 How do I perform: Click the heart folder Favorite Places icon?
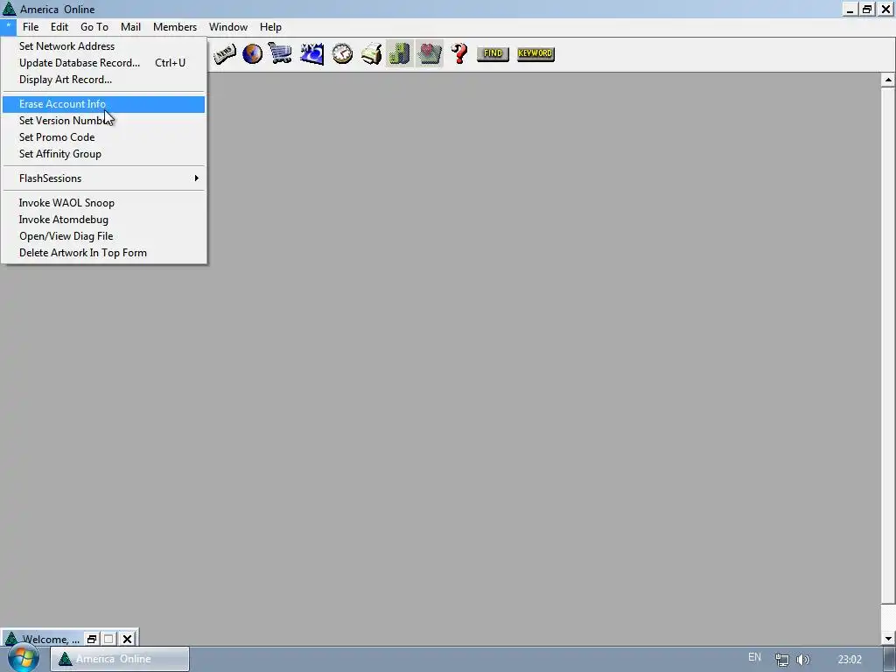429,53
